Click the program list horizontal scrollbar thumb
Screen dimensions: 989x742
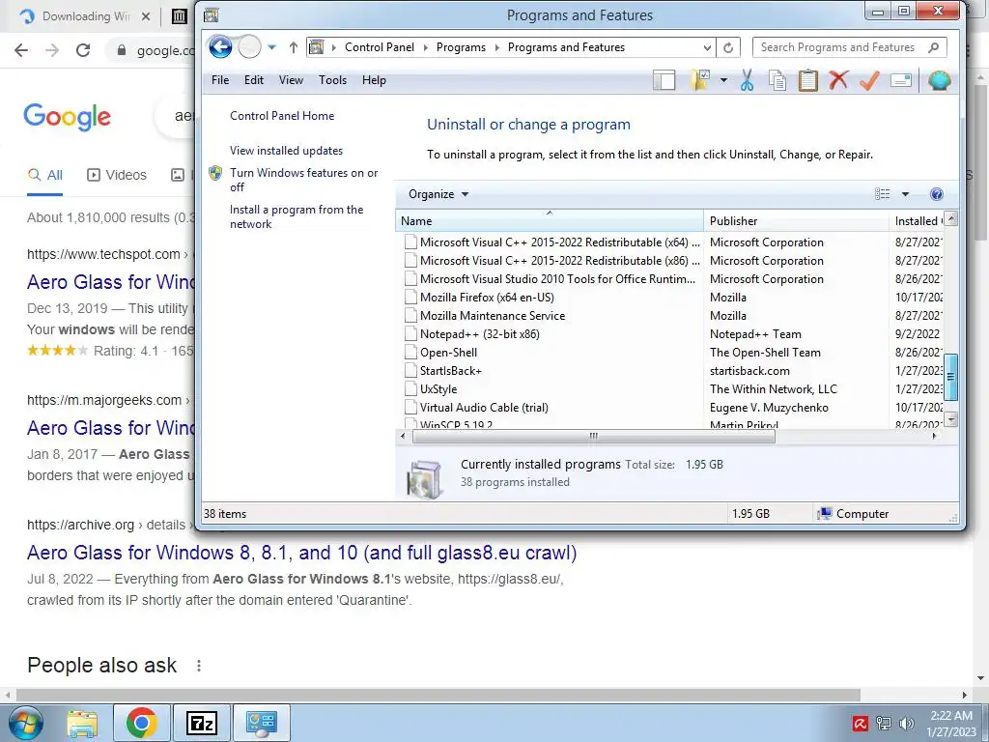(x=592, y=436)
